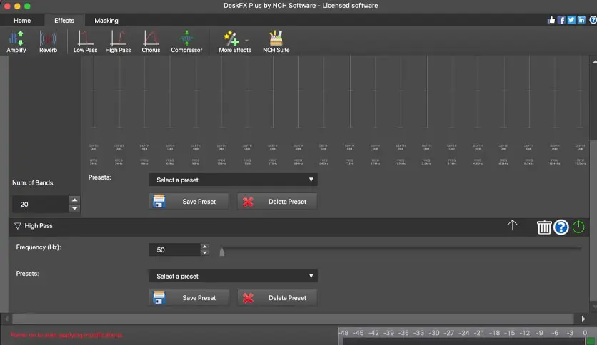Decrease Num. of Bands value
The height and width of the screenshot is (345, 597).
[x=74, y=208]
